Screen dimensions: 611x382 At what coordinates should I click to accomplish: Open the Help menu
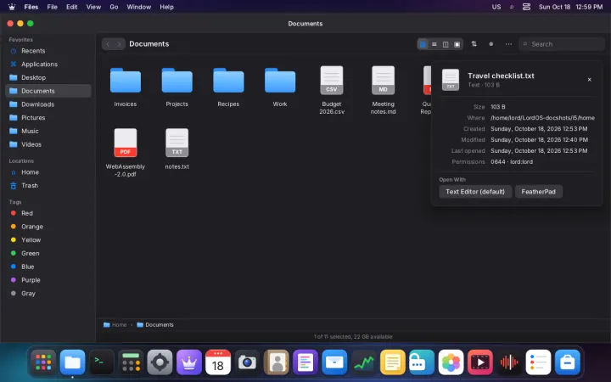coord(166,7)
